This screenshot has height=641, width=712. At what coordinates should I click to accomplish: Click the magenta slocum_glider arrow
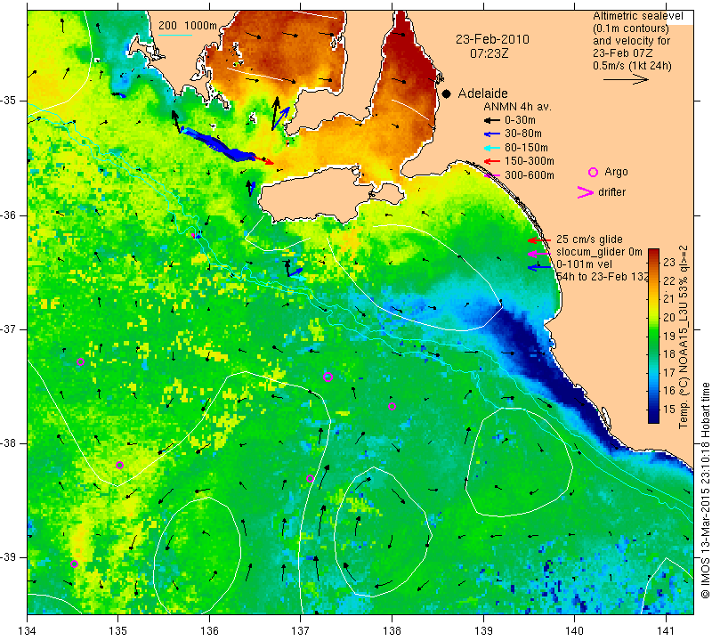point(539,254)
